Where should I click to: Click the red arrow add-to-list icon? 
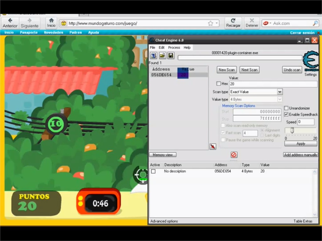click(x=213, y=147)
